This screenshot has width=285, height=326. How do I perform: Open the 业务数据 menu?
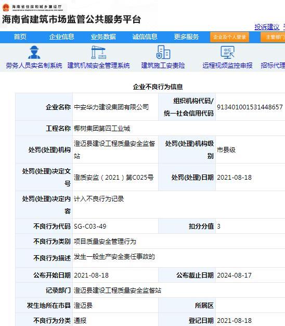coord(103,37)
